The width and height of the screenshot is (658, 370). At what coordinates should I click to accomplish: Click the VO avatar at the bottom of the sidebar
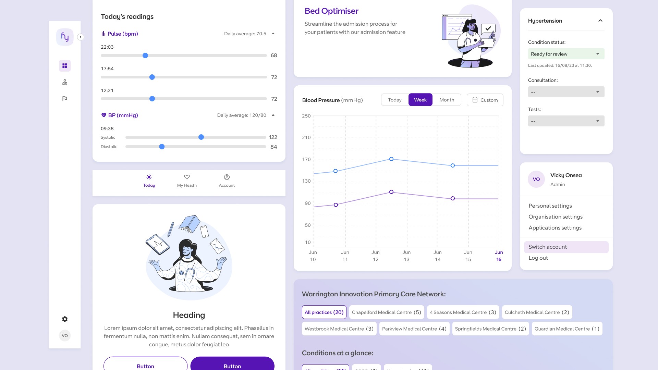point(65,336)
